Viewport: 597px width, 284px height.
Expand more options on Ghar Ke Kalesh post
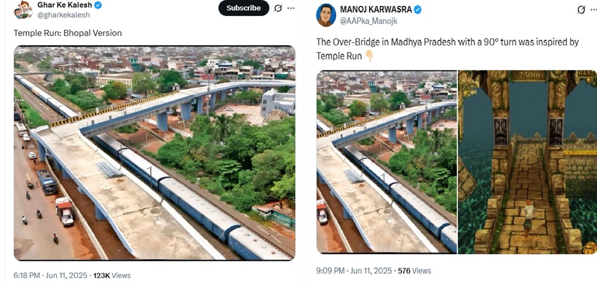coord(291,8)
